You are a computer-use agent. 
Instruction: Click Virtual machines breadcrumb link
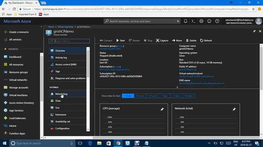[65, 27]
